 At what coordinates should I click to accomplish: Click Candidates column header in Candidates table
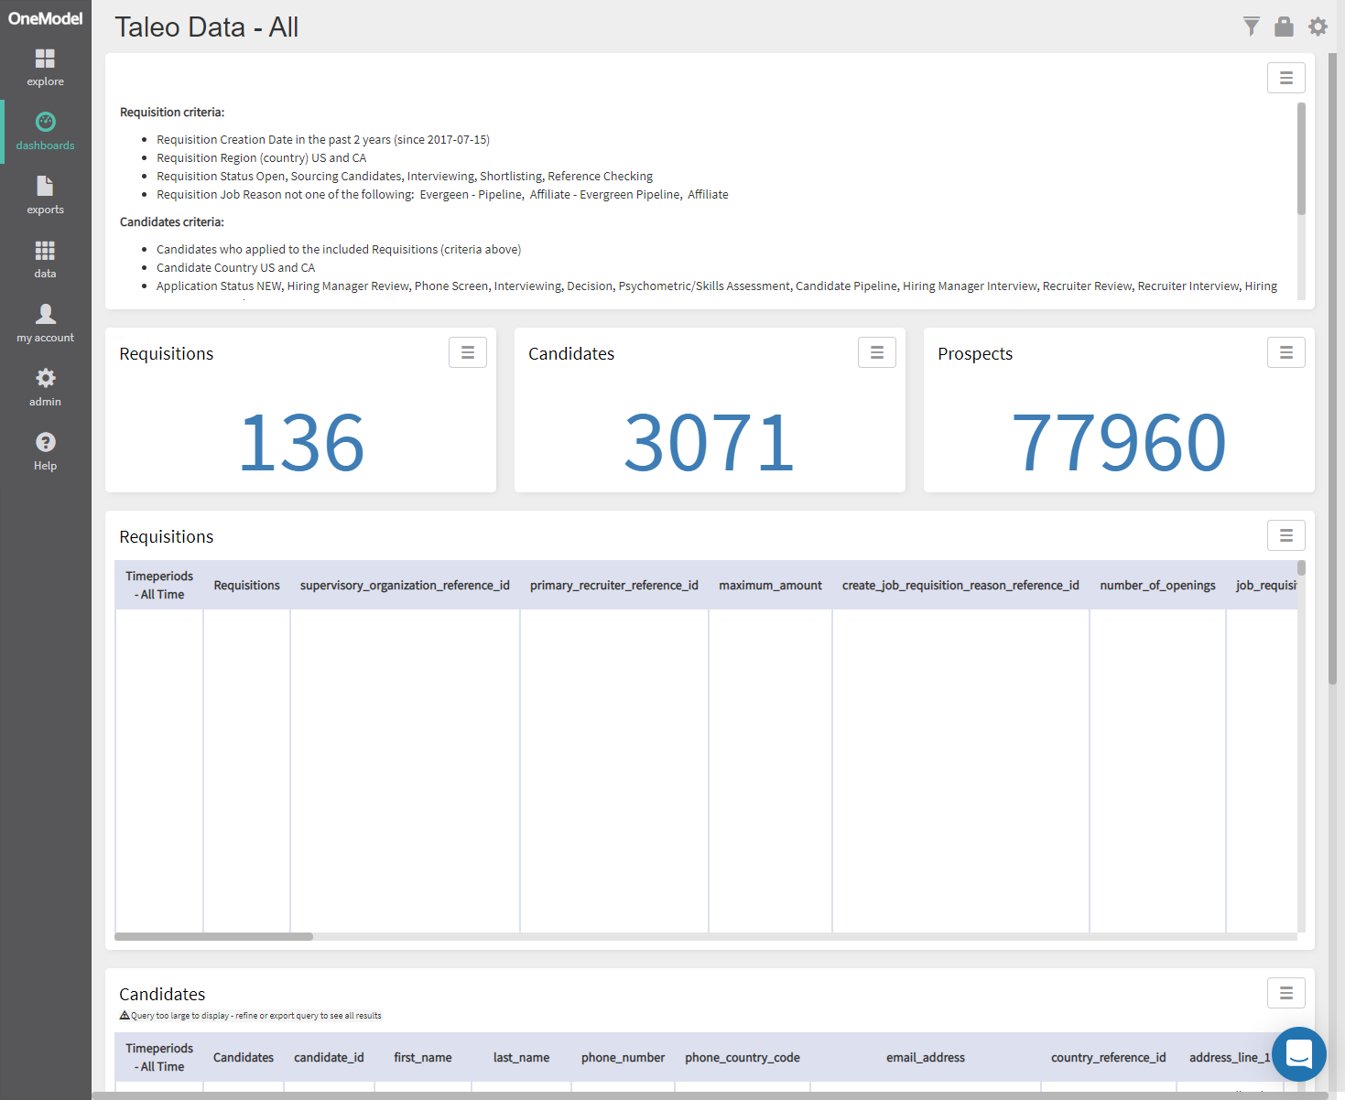point(244,1057)
